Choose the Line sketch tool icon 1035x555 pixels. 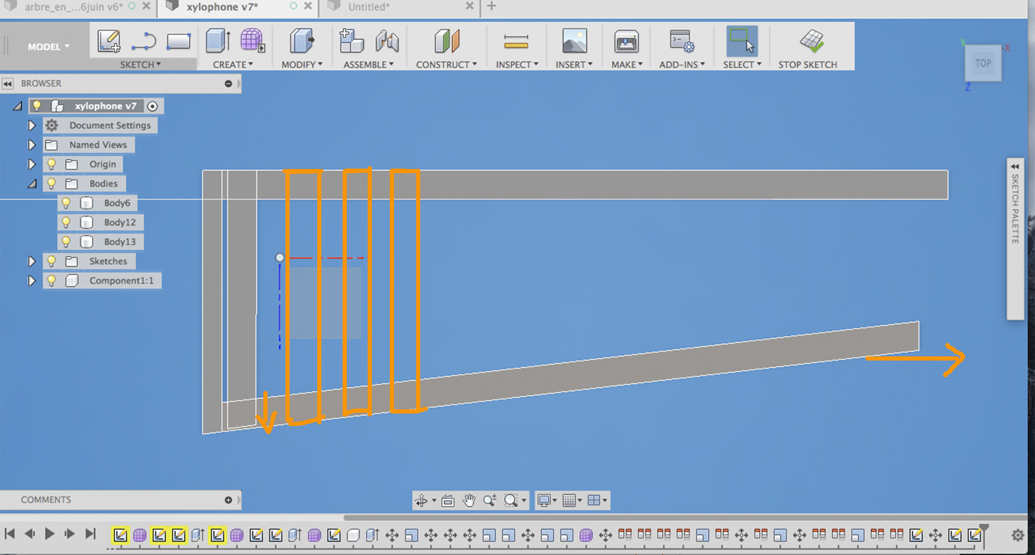(x=144, y=41)
